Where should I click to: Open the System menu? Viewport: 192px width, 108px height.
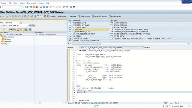[41, 3]
